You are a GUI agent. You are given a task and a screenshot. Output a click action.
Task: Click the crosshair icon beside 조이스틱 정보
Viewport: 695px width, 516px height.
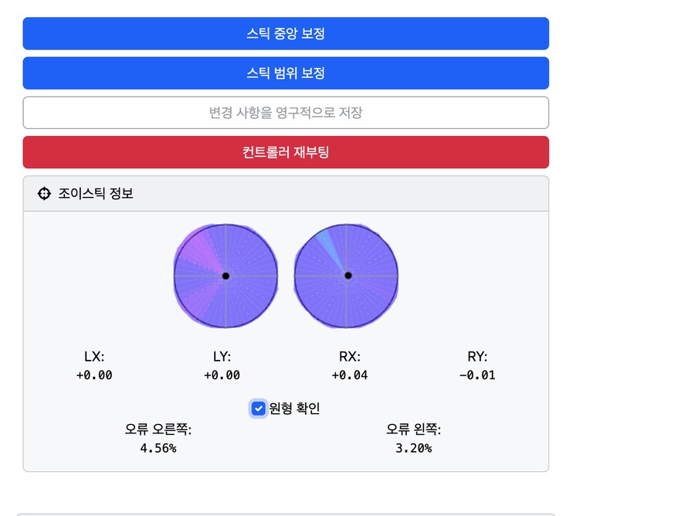click(44, 193)
